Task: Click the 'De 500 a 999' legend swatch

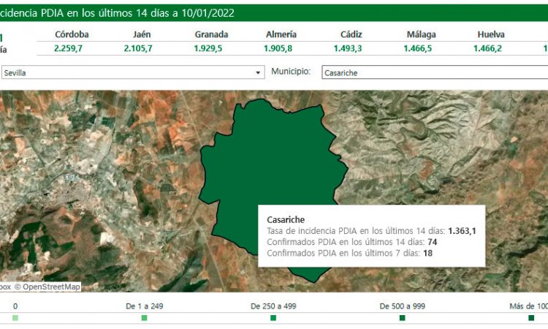Action: (x=402, y=318)
